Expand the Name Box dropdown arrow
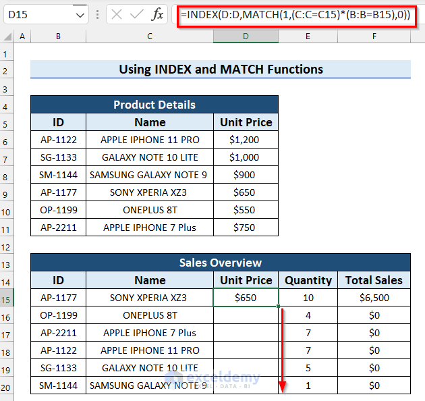425x401 pixels. point(80,15)
